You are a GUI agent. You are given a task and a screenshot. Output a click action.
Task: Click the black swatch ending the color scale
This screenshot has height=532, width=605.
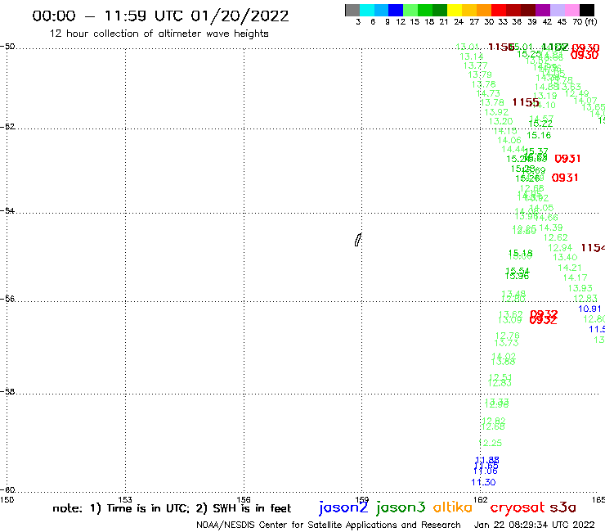coord(586,10)
